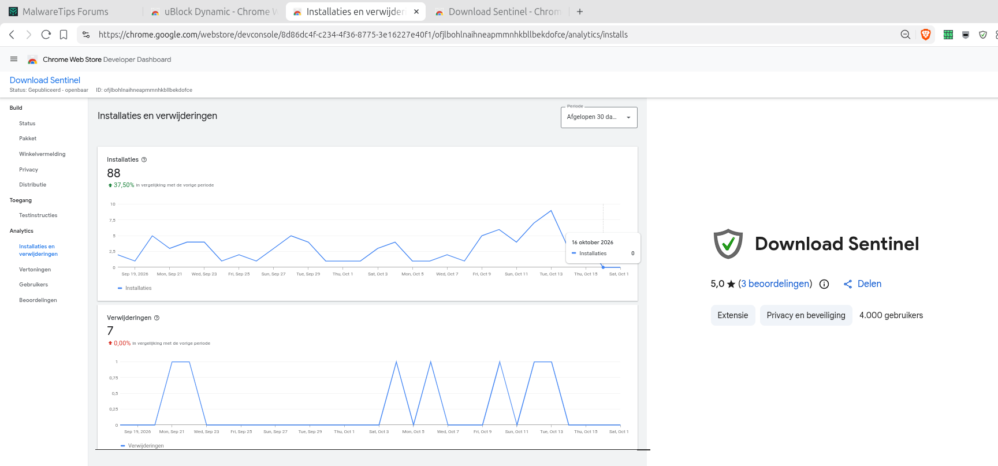Go forward in browser history
Image resolution: width=998 pixels, height=466 pixels.
tap(29, 35)
